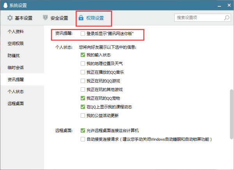Open 临时会话 sidebar section
The height and width of the screenshot is (170, 234).
click(16, 67)
